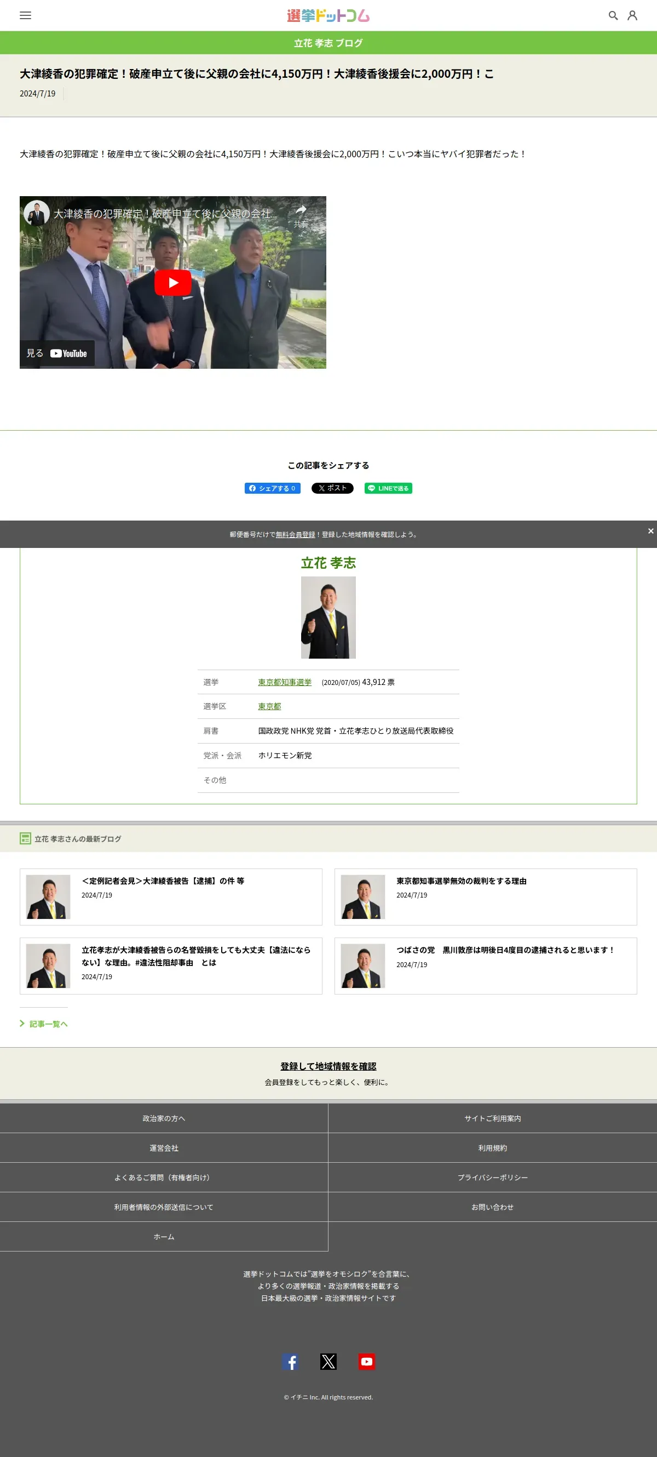Click thumbnail of 東京都知事選挙無効 blog post

coord(362,896)
